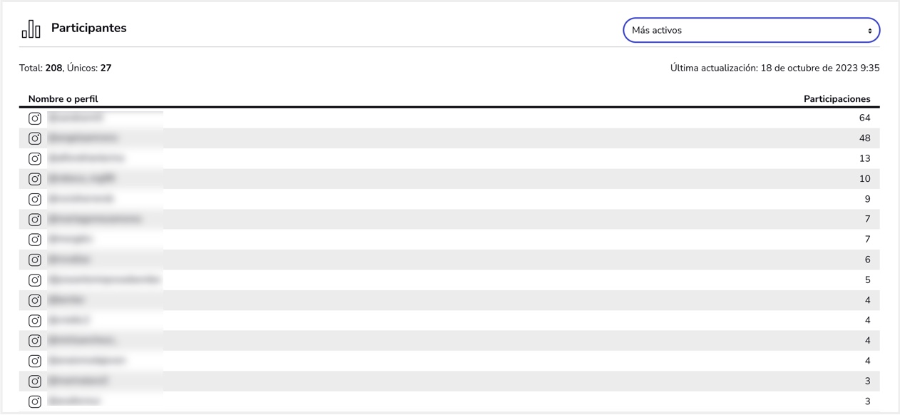Click Instagram icon in the 48 participations row

(35, 138)
